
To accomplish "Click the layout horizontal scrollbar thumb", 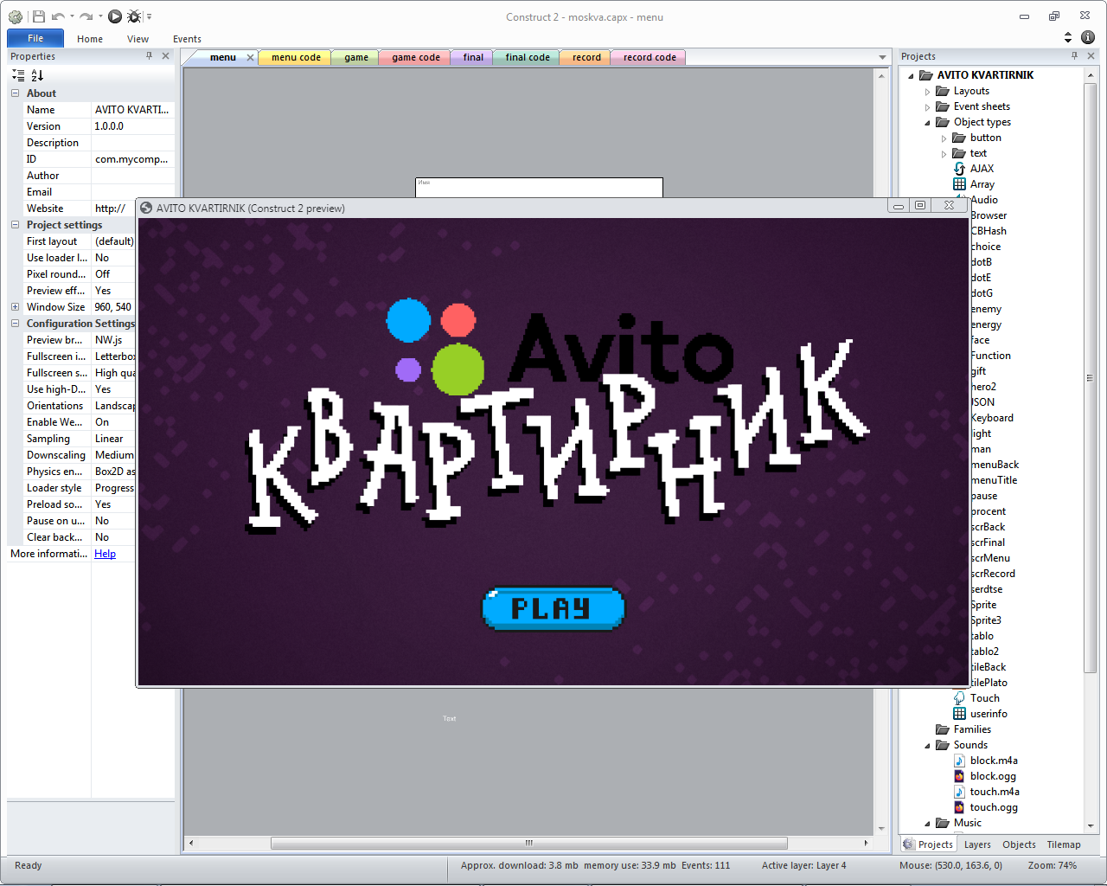I will pos(529,843).
